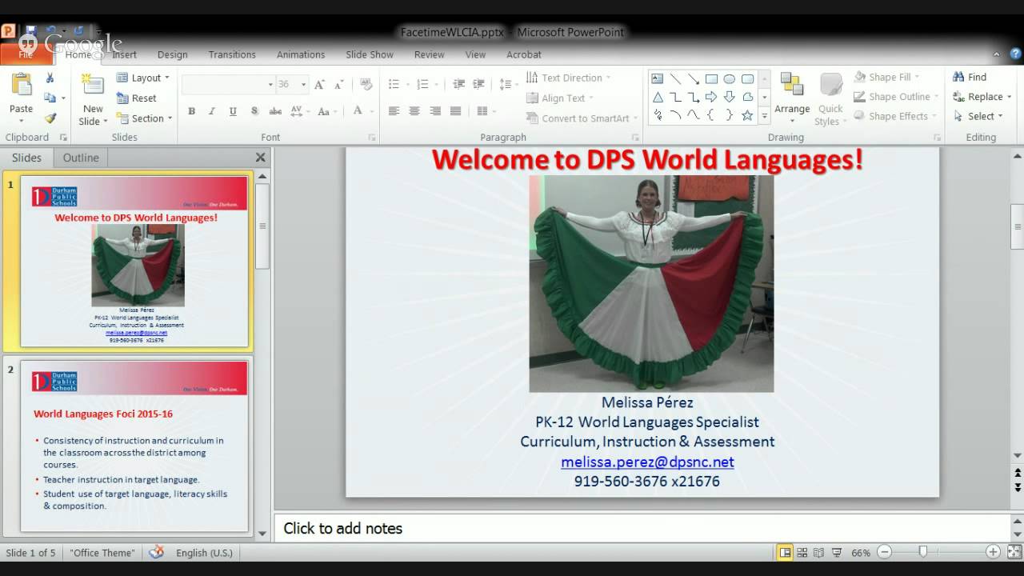Image resolution: width=1024 pixels, height=576 pixels.
Task: Select the Format Painter brush icon
Action: [x=50, y=118]
